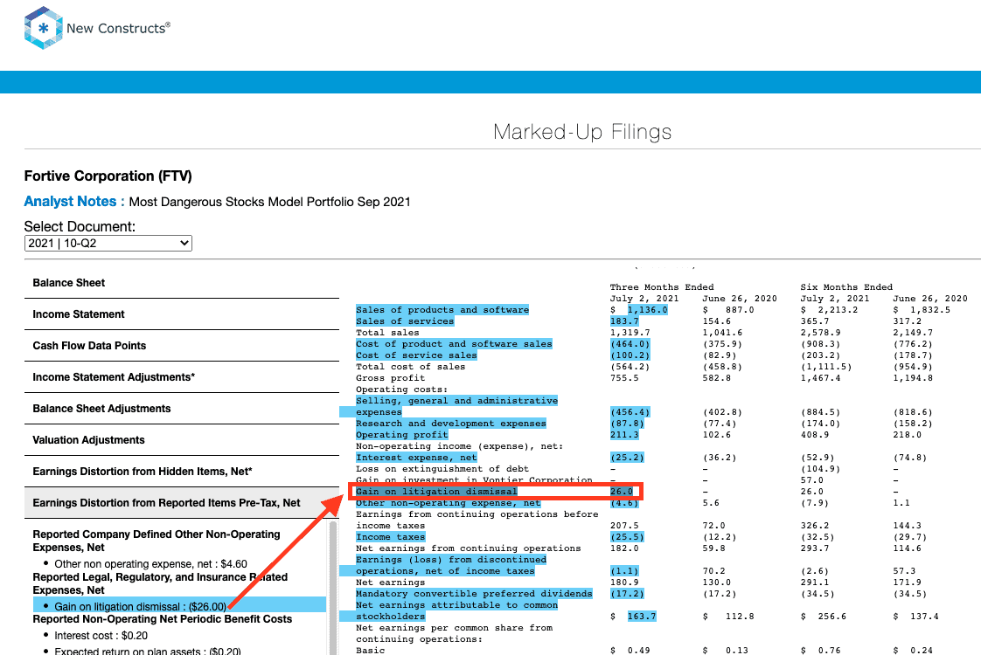Click highlighted Cost of service sales label
Screen dimensions: 981x655
click(416, 355)
